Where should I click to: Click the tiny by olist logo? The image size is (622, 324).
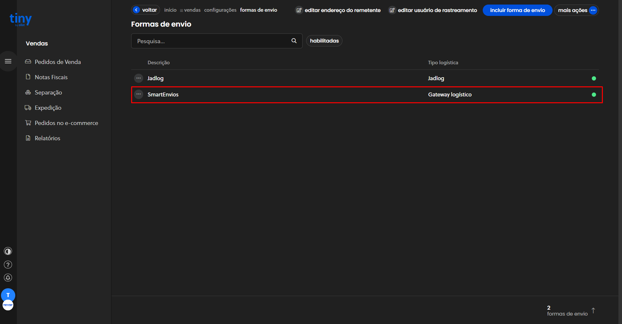[x=20, y=19]
